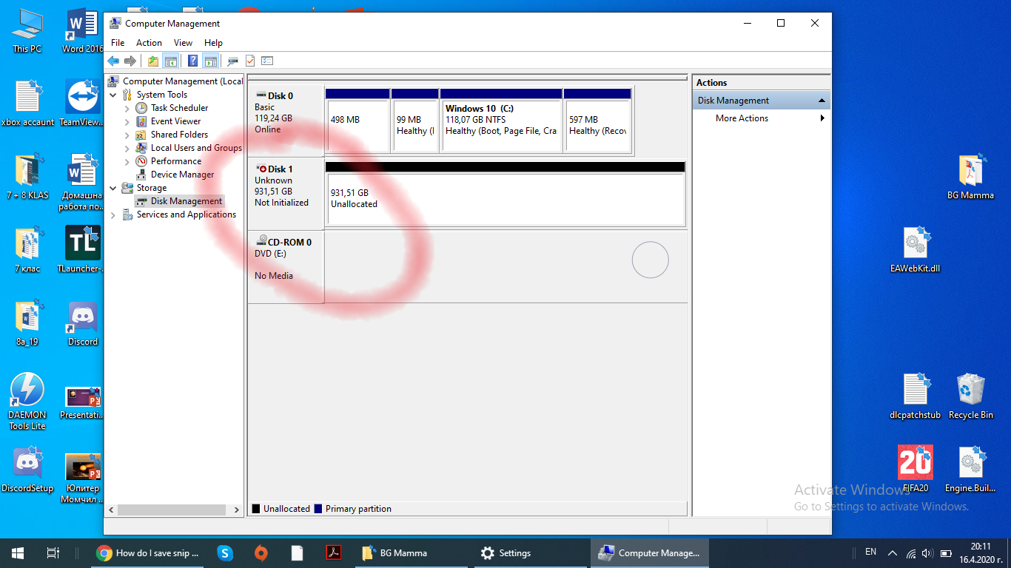Click More Actions in the Actions pane

tap(742, 118)
